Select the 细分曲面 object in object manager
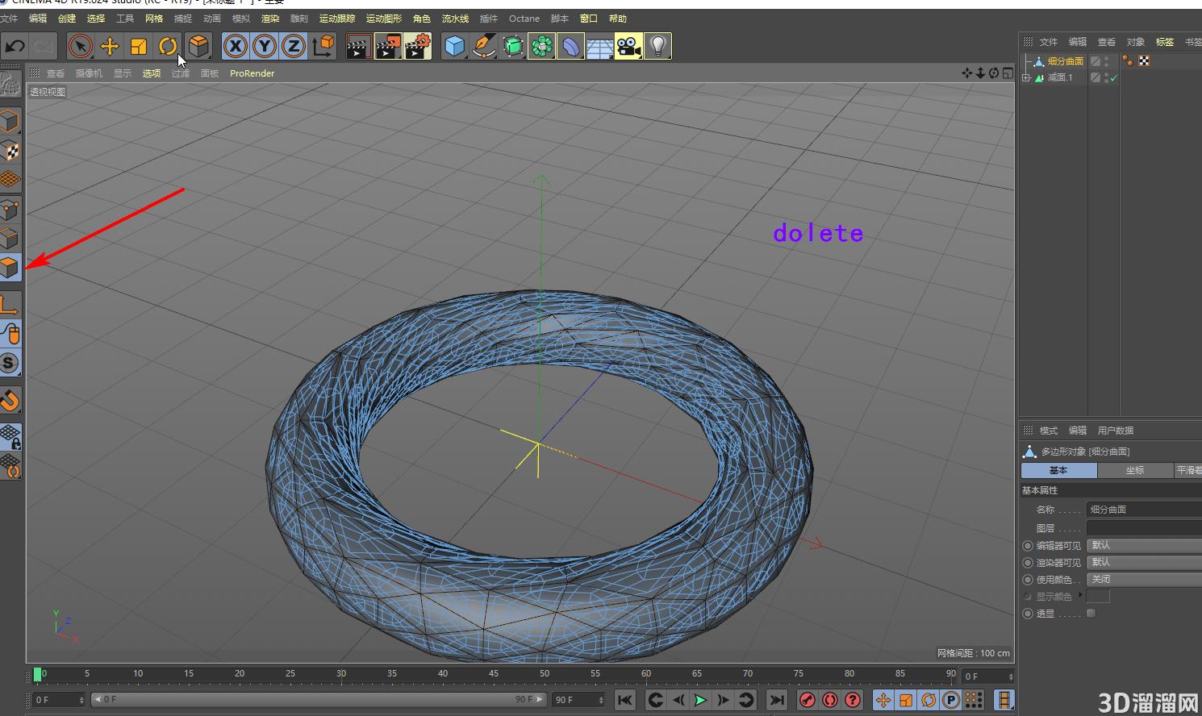Screen dimensions: 1202x716 pos(1066,61)
